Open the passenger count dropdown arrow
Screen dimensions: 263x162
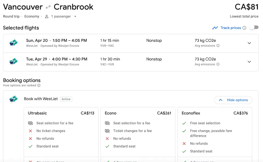pos(75,16)
